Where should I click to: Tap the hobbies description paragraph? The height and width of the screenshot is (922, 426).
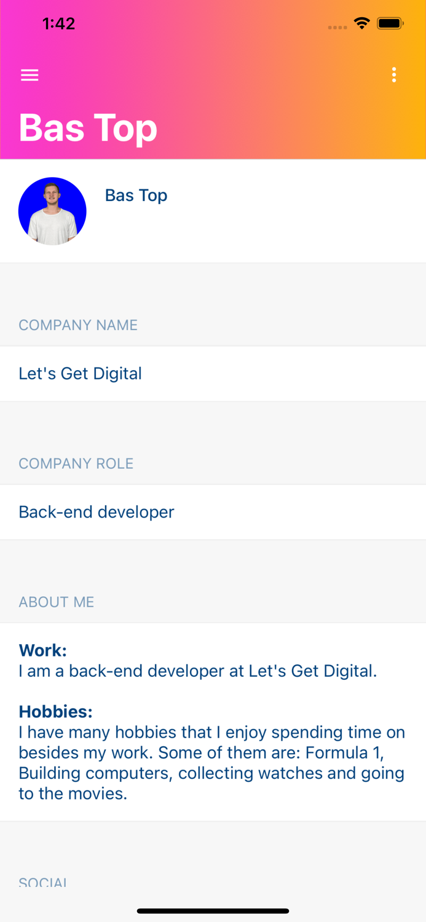[x=212, y=763]
